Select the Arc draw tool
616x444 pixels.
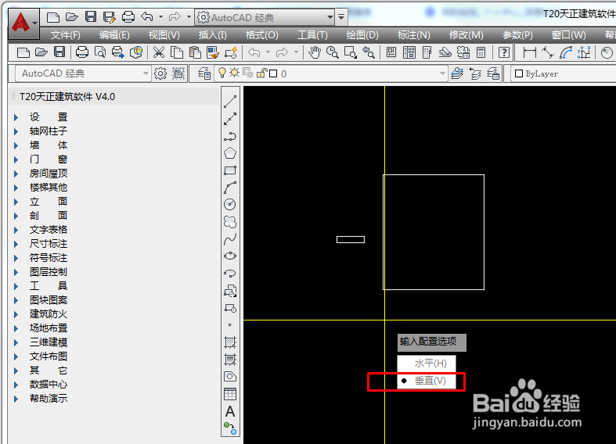[x=230, y=188]
